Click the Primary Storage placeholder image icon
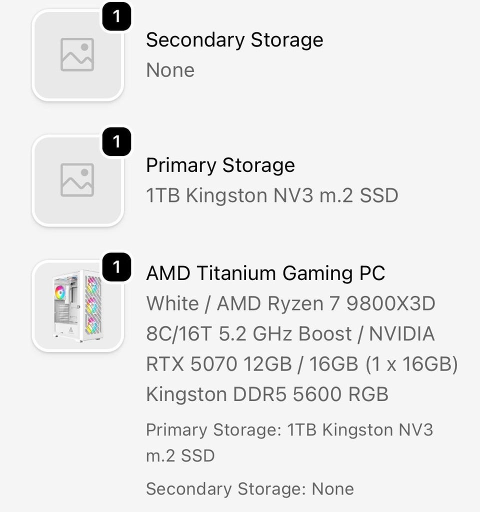 (x=77, y=180)
